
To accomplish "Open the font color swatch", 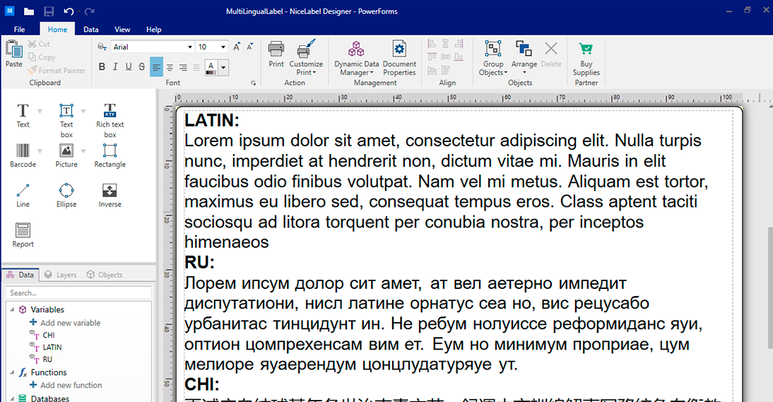I will (x=211, y=67).
